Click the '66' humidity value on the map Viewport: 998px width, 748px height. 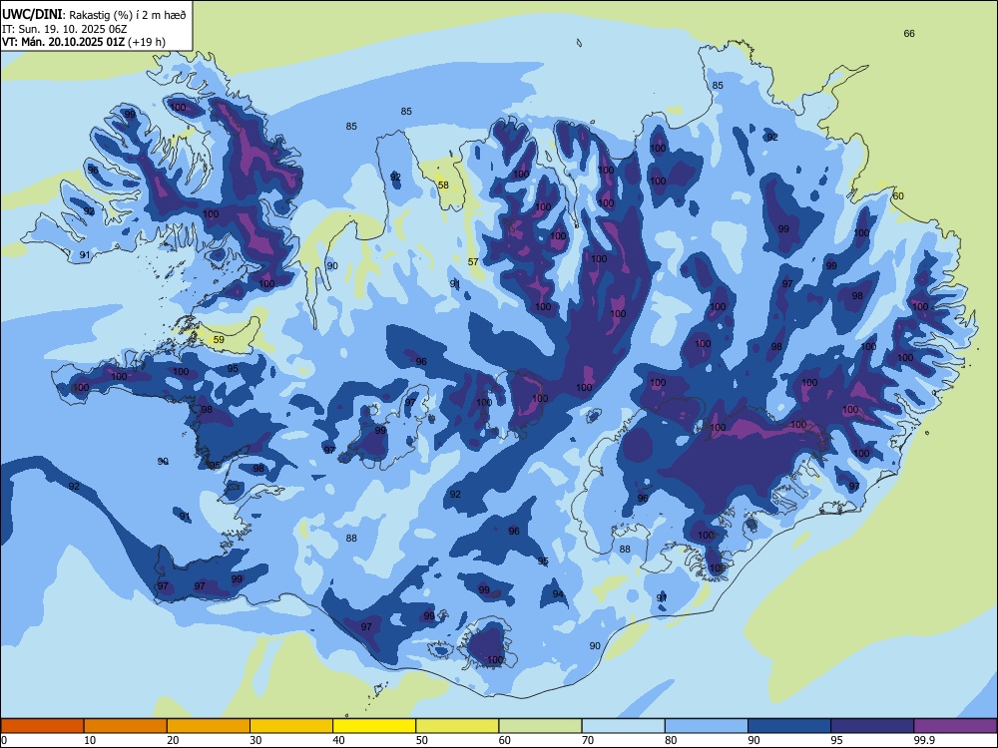tap(909, 34)
